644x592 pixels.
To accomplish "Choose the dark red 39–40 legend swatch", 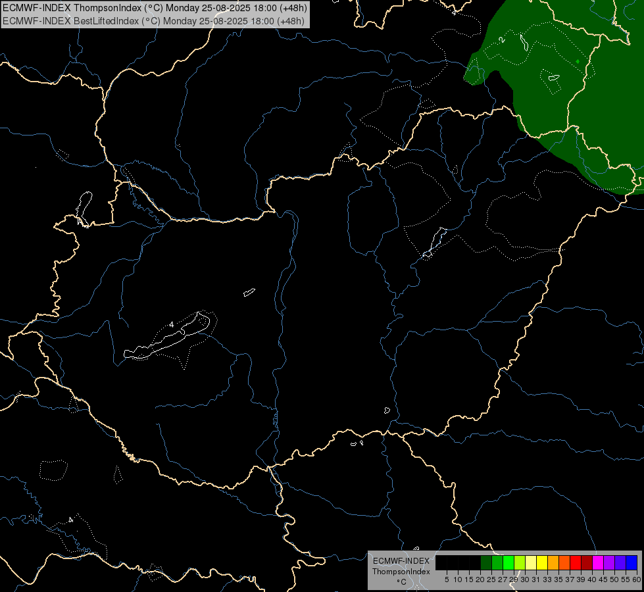I will (x=587, y=562).
